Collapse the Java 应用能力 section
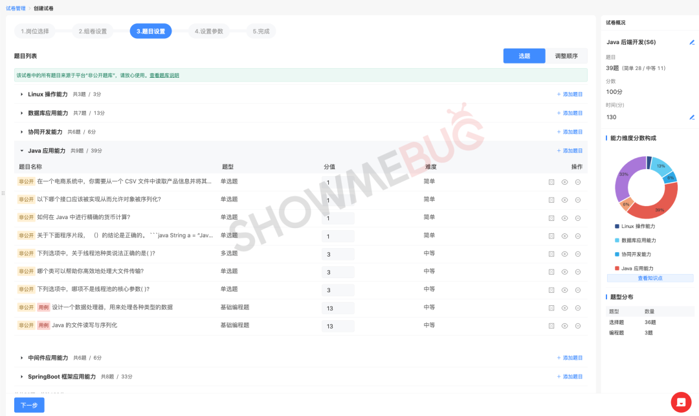 [21, 151]
